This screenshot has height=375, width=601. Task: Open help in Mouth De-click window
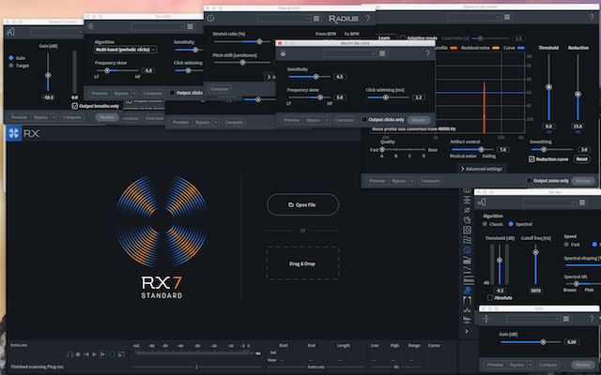(428, 53)
